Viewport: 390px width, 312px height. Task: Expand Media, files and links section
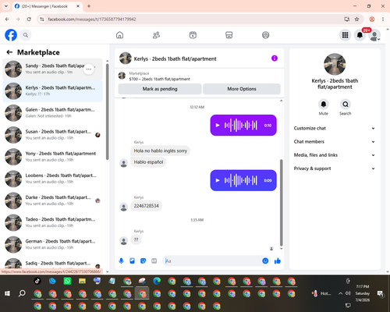(x=335, y=155)
